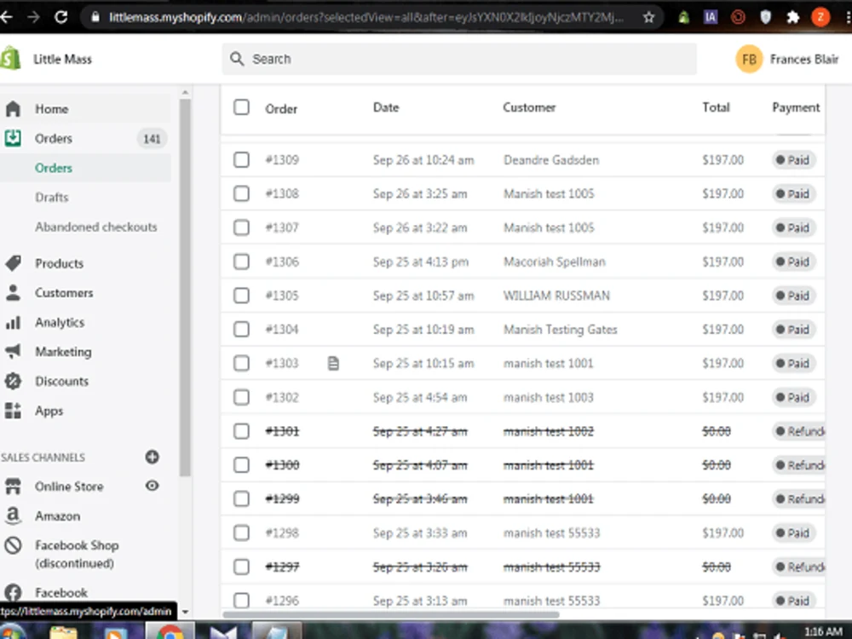
Task: Toggle the select-all orders checkbox
Action: (x=241, y=107)
